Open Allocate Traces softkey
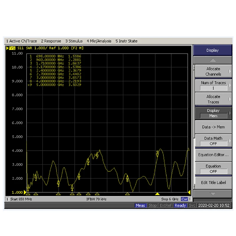The image size is (236, 236). point(213,99)
